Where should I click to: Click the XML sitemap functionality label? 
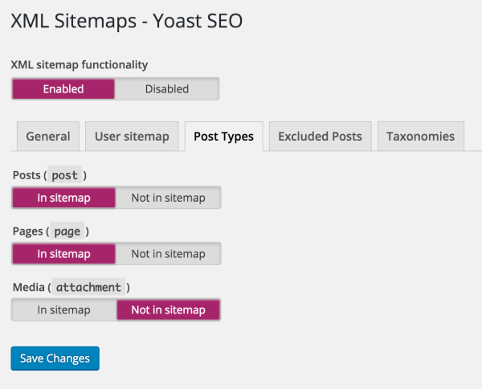tap(80, 64)
